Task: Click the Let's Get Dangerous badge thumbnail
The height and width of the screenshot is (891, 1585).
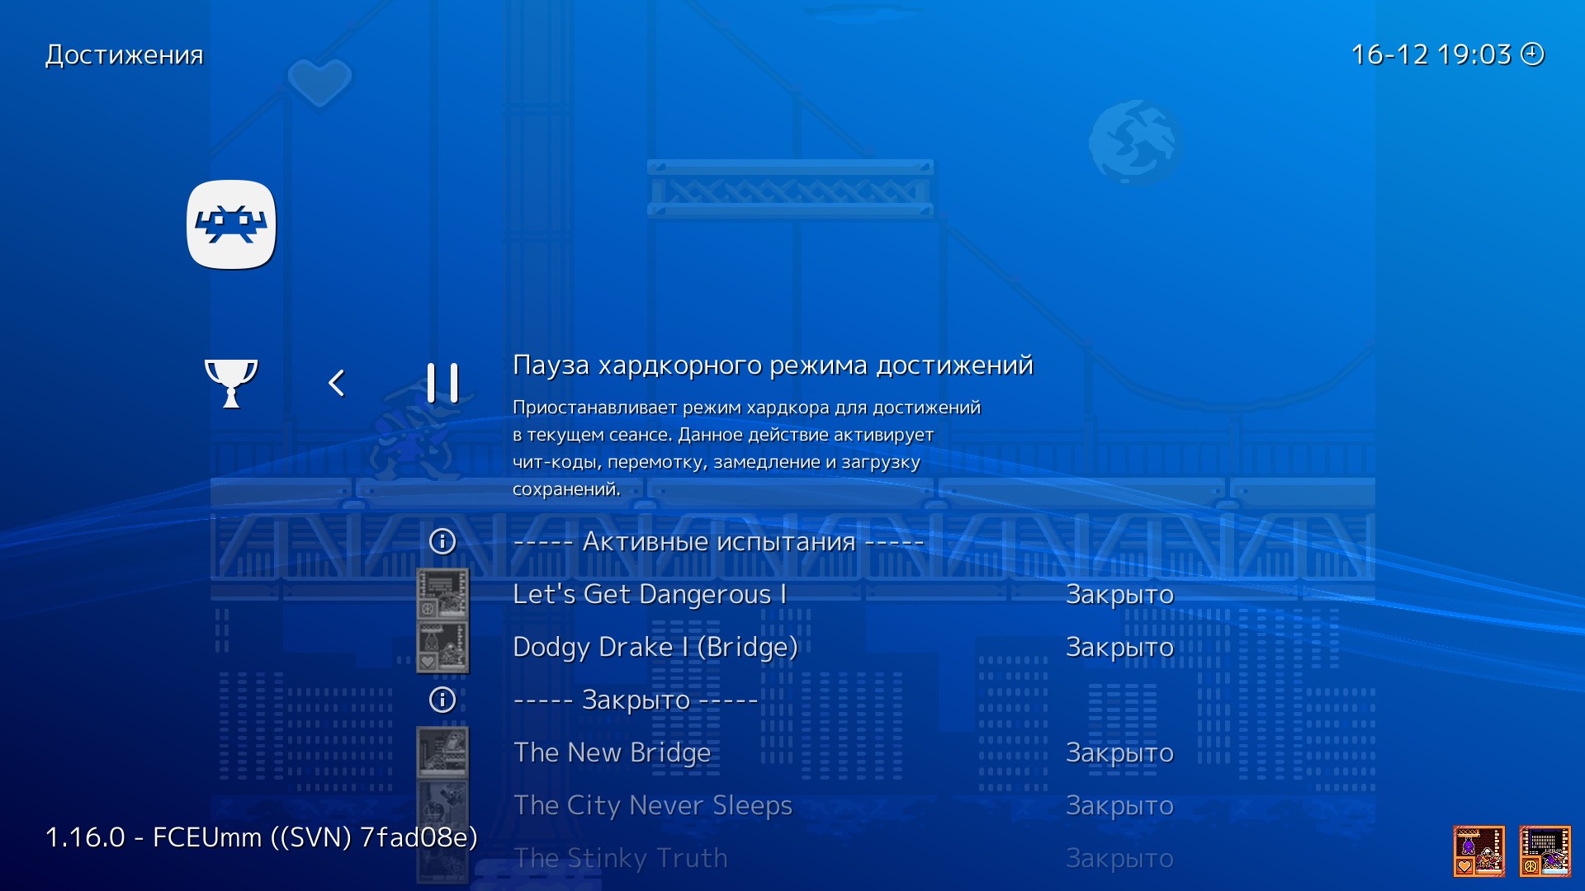Action: (x=442, y=594)
